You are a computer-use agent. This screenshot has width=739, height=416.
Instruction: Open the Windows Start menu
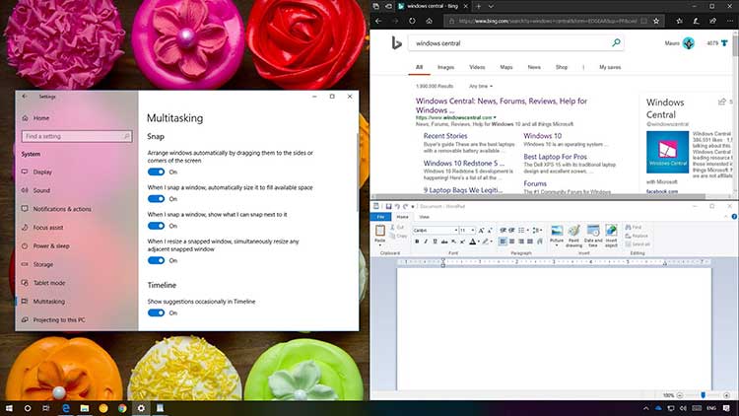click(x=9, y=408)
